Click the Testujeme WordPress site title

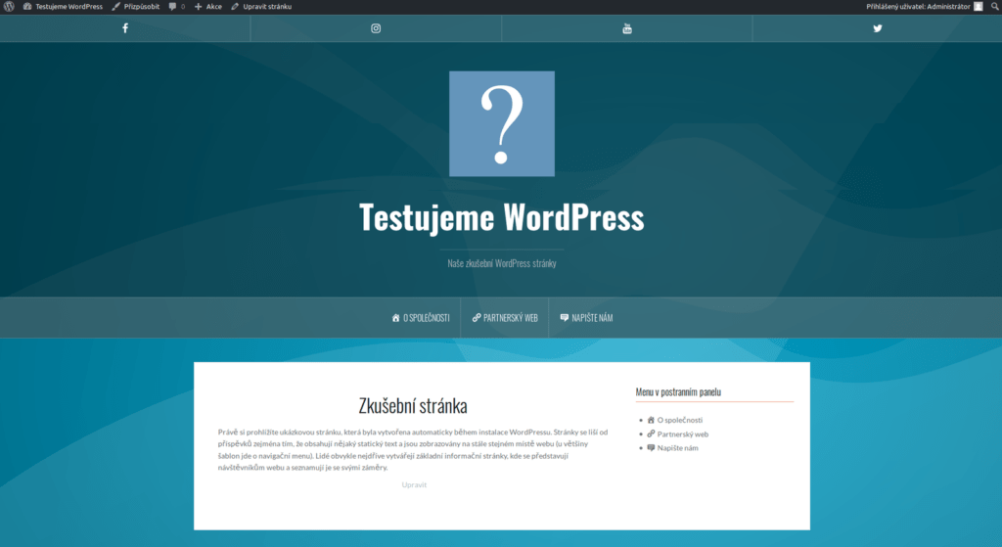coord(502,217)
